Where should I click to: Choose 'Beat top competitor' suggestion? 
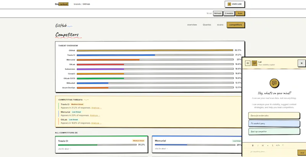[x=274, y=131]
